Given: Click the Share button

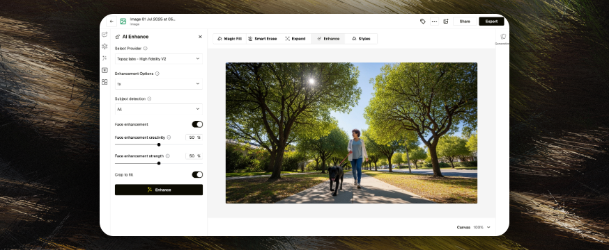Looking at the screenshot, I should [x=465, y=22].
